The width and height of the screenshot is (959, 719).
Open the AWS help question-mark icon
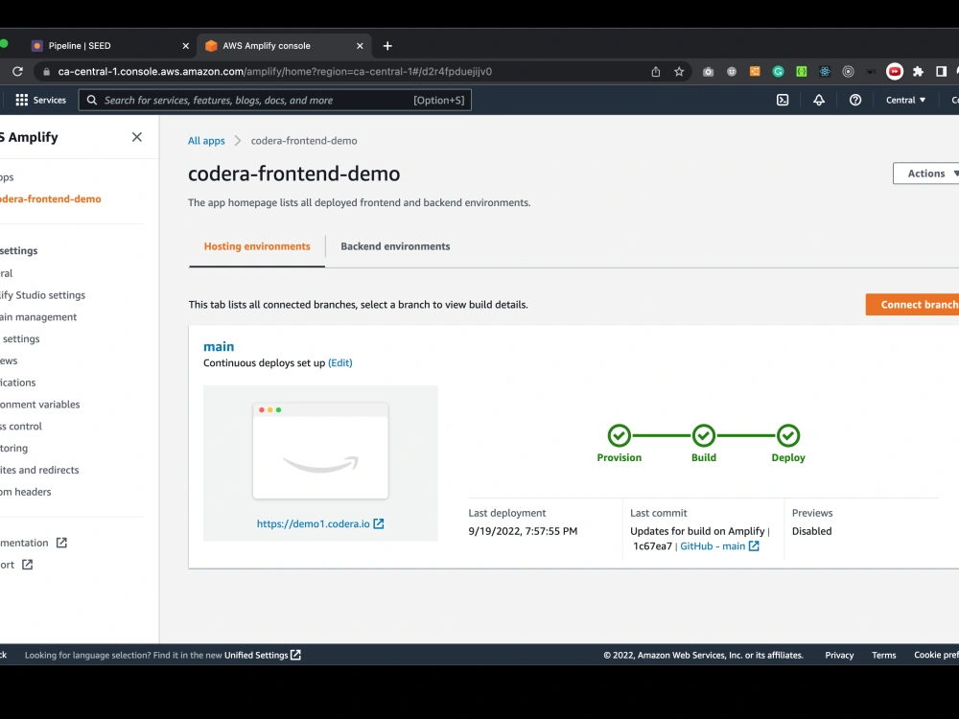tap(855, 100)
